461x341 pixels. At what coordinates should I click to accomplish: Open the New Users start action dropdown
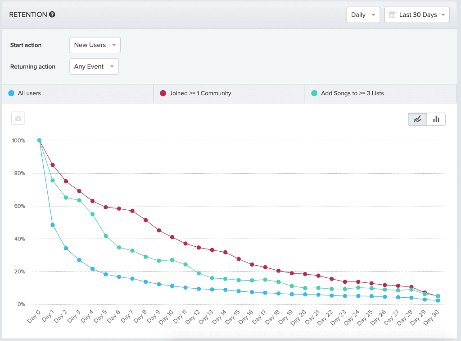[95, 45]
